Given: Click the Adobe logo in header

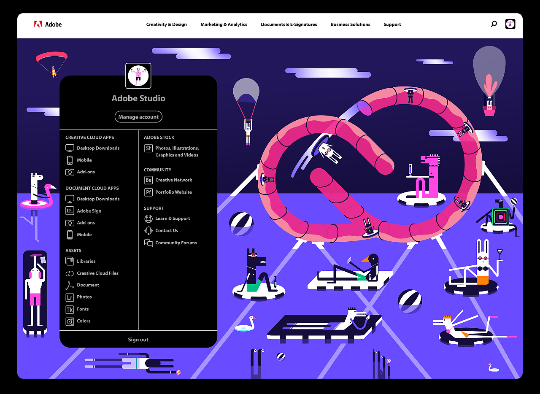Looking at the screenshot, I should tap(48, 24).
